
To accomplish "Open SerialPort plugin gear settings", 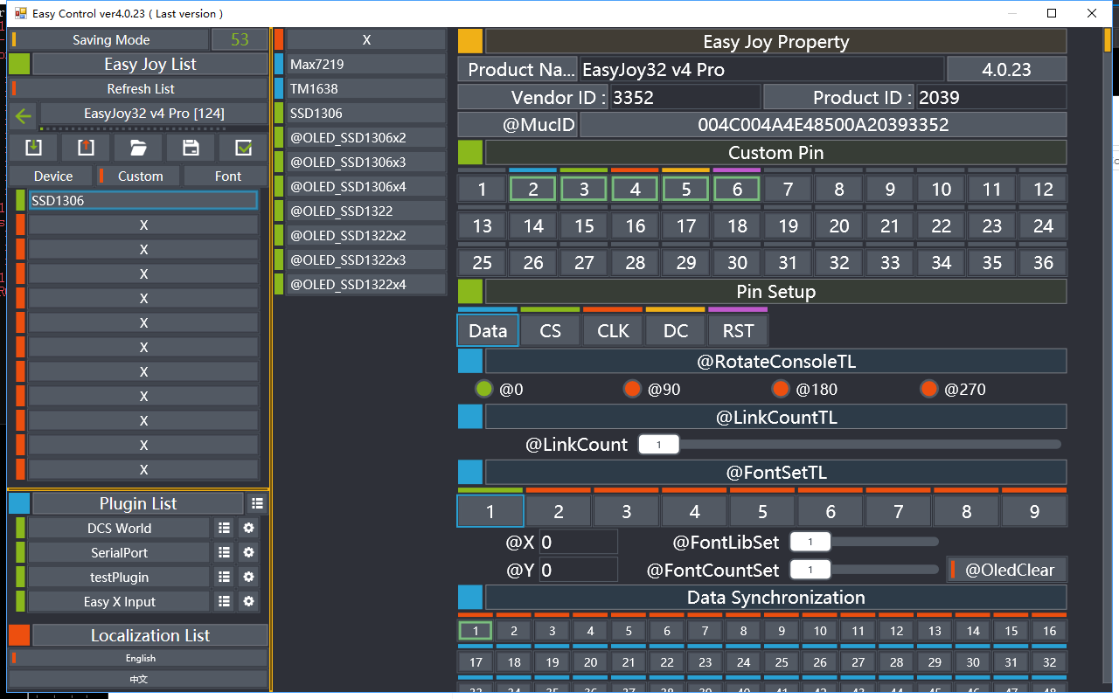I will (248, 552).
